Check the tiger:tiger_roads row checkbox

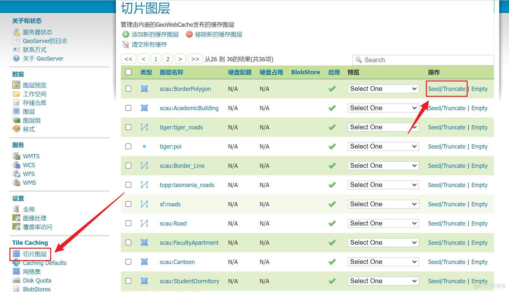click(128, 127)
